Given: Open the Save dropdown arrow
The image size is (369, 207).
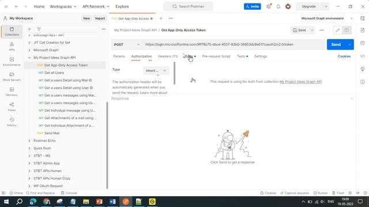Looking at the screenshot, I should [312, 30].
